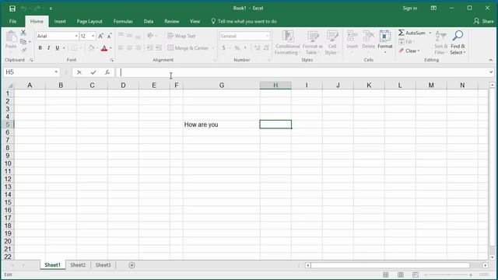Open the Sheet2 worksheet tab

[78, 265]
